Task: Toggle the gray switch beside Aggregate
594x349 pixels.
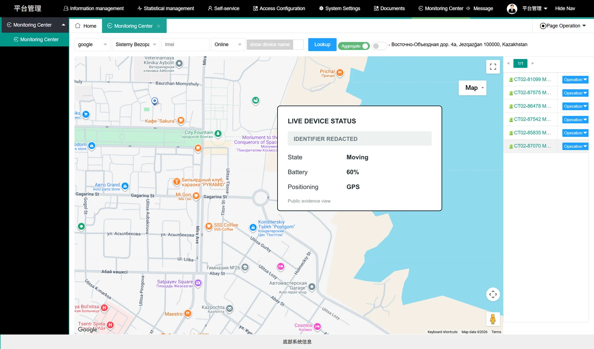Action: click(379, 46)
